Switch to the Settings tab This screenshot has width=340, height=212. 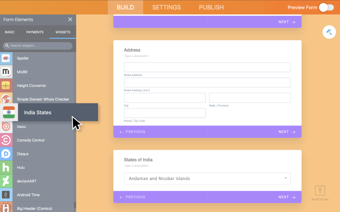(167, 7)
